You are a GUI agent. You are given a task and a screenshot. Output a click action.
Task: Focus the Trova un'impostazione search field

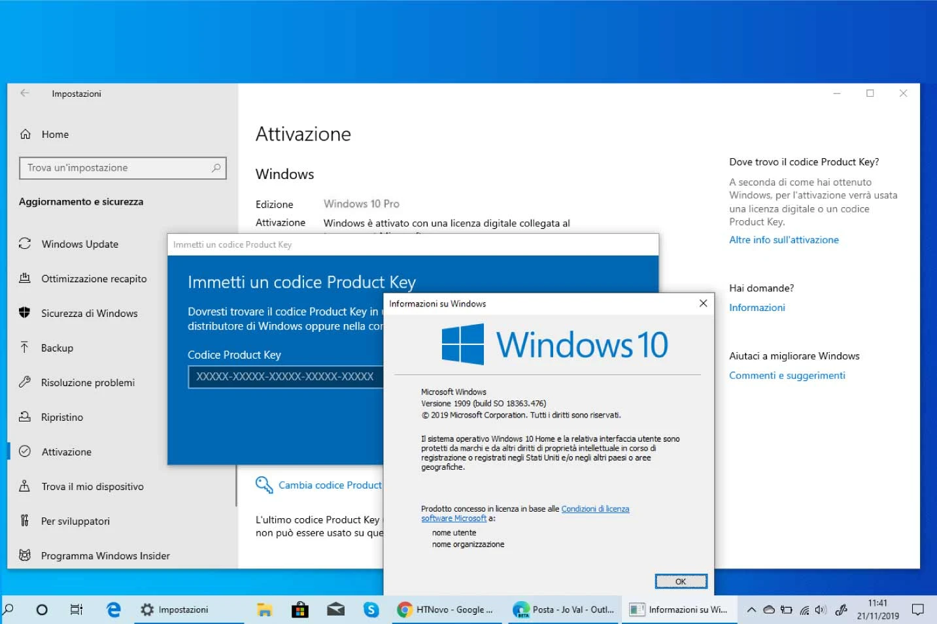[x=123, y=168]
